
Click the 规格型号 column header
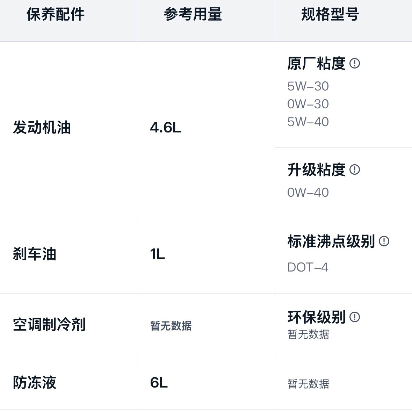coord(330,15)
